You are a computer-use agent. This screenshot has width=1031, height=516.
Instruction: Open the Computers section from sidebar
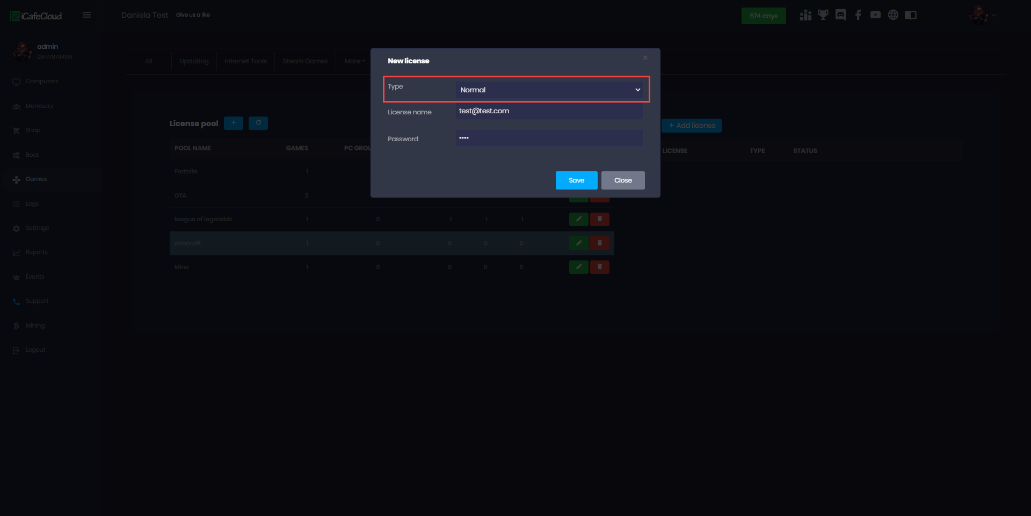(x=42, y=81)
